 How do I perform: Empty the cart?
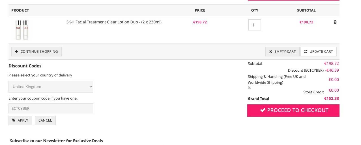282,52
